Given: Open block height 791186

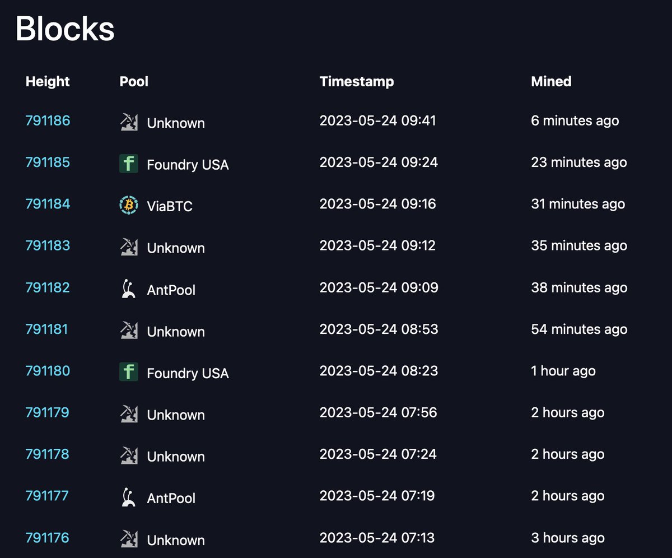Looking at the screenshot, I should (x=48, y=120).
